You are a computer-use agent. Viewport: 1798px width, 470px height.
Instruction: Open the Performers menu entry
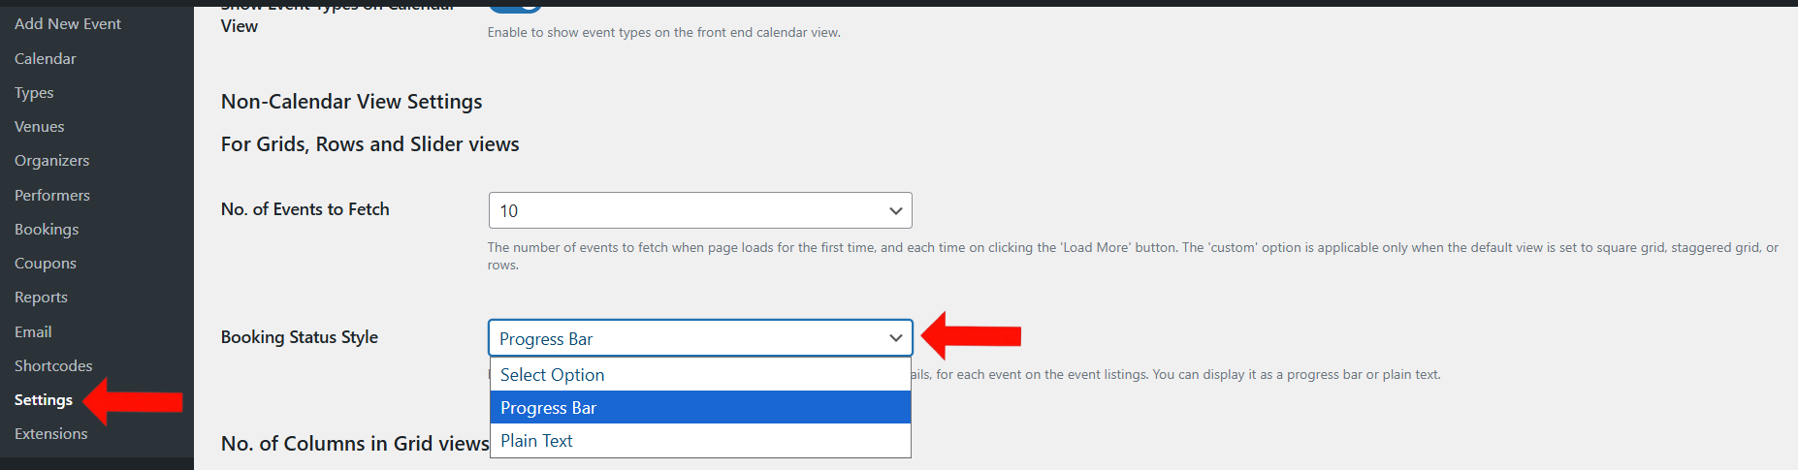click(x=52, y=195)
